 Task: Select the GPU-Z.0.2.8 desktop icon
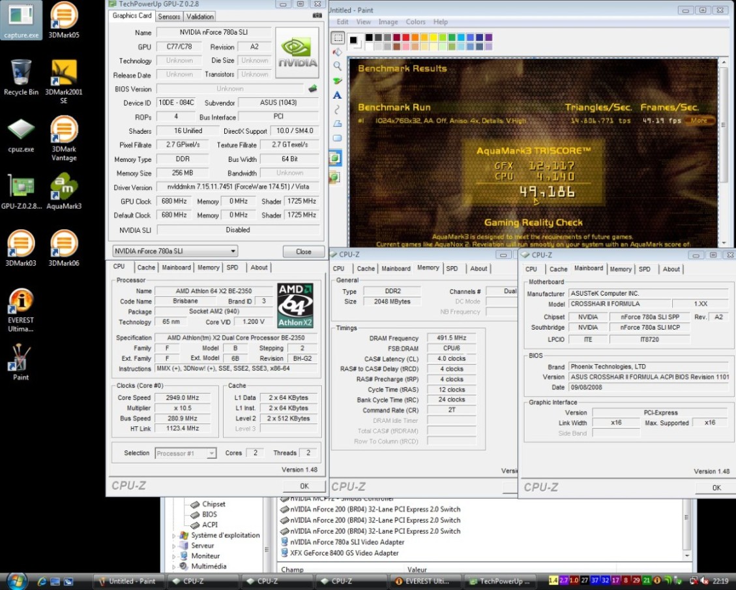[x=21, y=192]
